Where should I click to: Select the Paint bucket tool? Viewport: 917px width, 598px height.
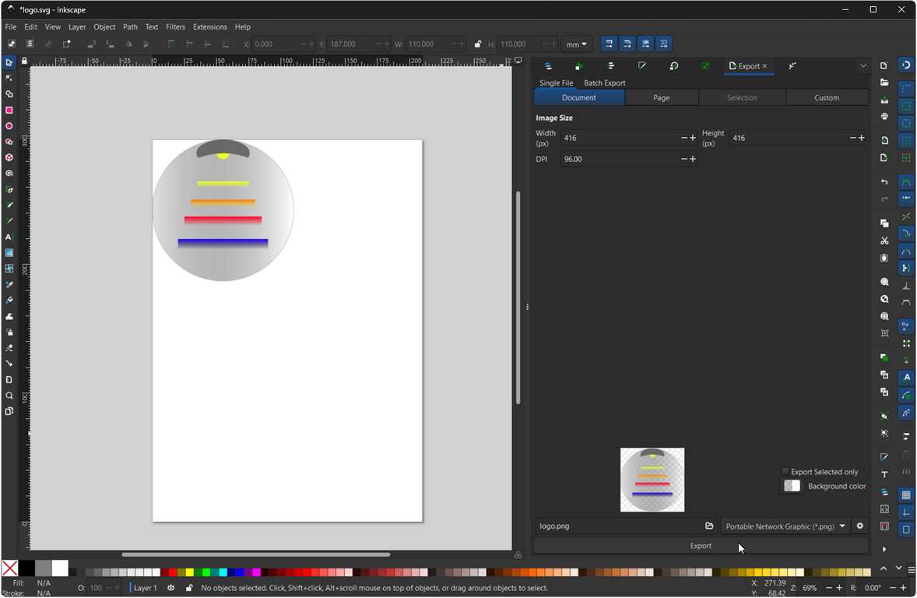click(9, 301)
